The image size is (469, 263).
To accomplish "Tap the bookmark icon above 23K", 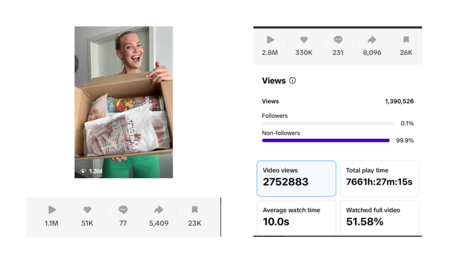I will (x=195, y=210).
